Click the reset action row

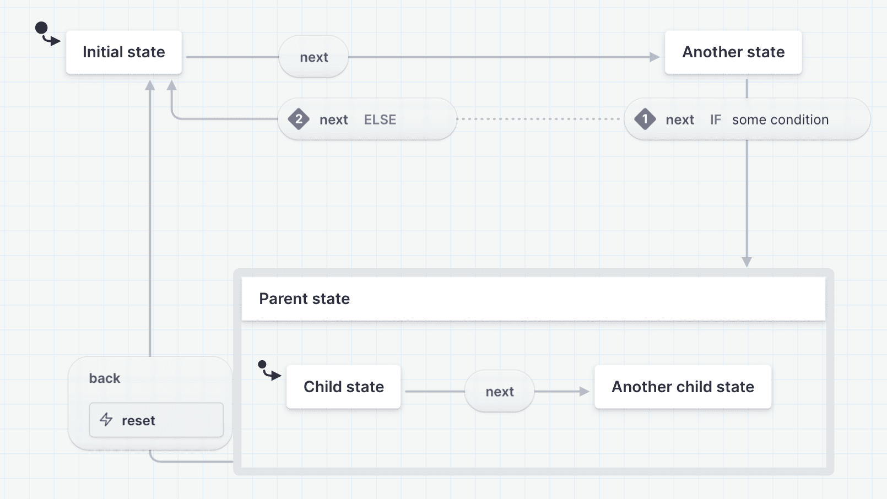(x=156, y=420)
